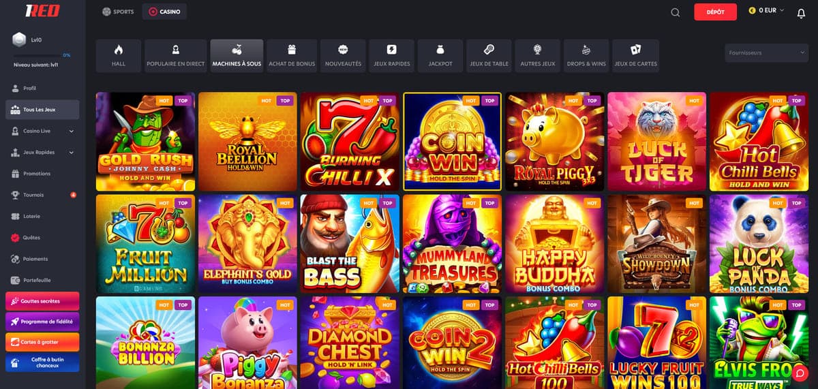Click the Portefeuille wallet icon
Screen dimensions: 818x389
[x=16, y=280]
